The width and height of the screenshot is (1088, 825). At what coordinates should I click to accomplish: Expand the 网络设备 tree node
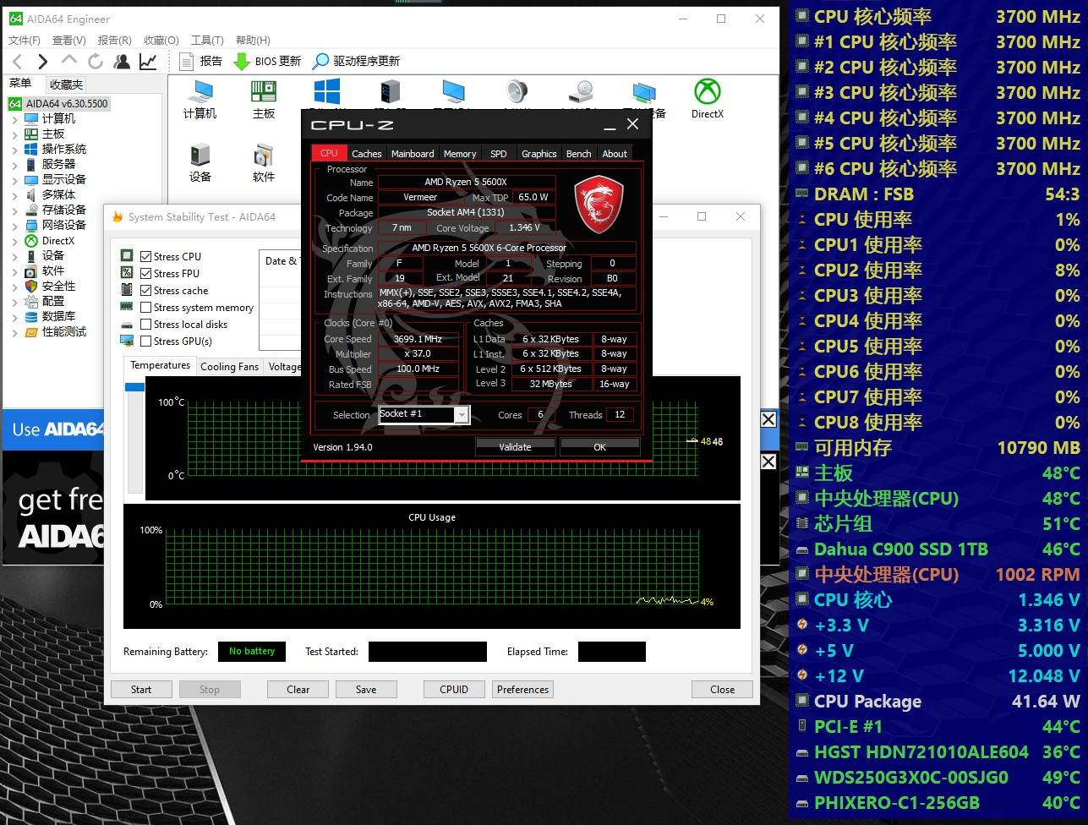pos(15,226)
